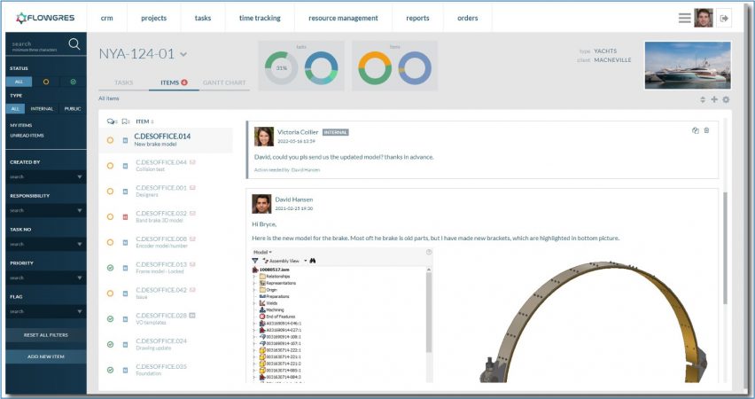Open the Flag dropdown
Image resolution: width=755 pixels, height=399 pixels.
(46, 312)
